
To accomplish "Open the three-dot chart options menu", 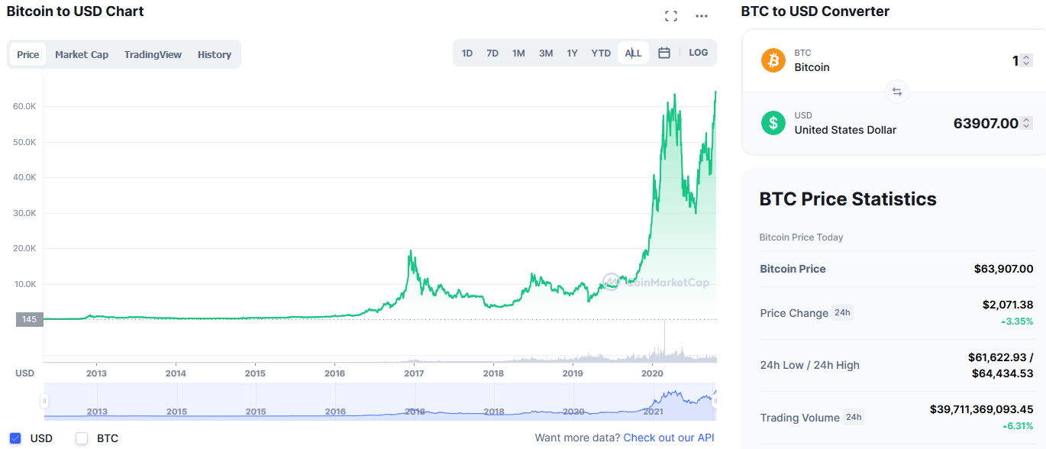I will (702, 16).
